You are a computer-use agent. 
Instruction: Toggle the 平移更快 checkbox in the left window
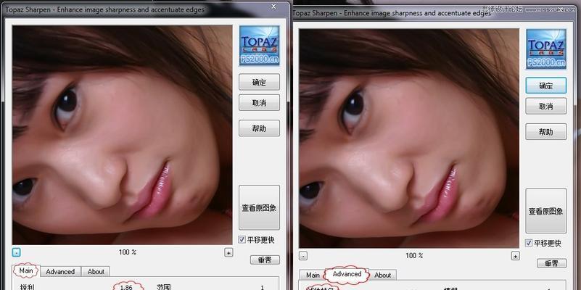(242, 240)
